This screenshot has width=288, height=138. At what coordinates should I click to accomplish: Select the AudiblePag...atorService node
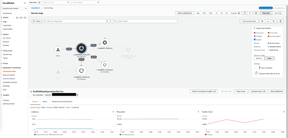coord(81,48)
